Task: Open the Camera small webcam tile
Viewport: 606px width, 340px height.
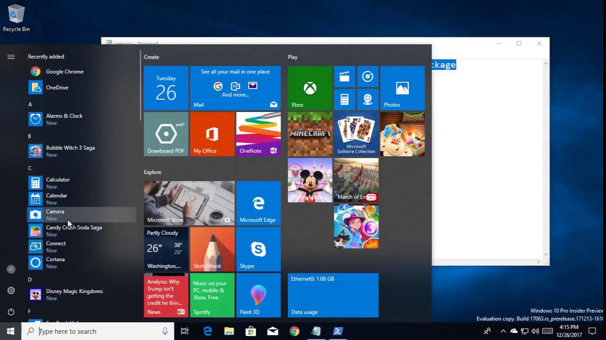Action: pyautogui.click(x=368, y=100)
